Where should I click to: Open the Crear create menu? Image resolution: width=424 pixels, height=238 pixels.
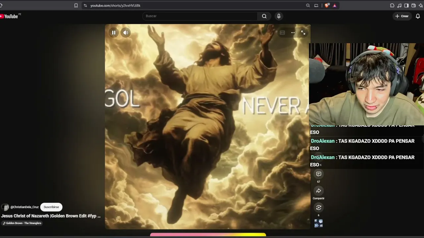pyautogui.click(x=402, y=16)
